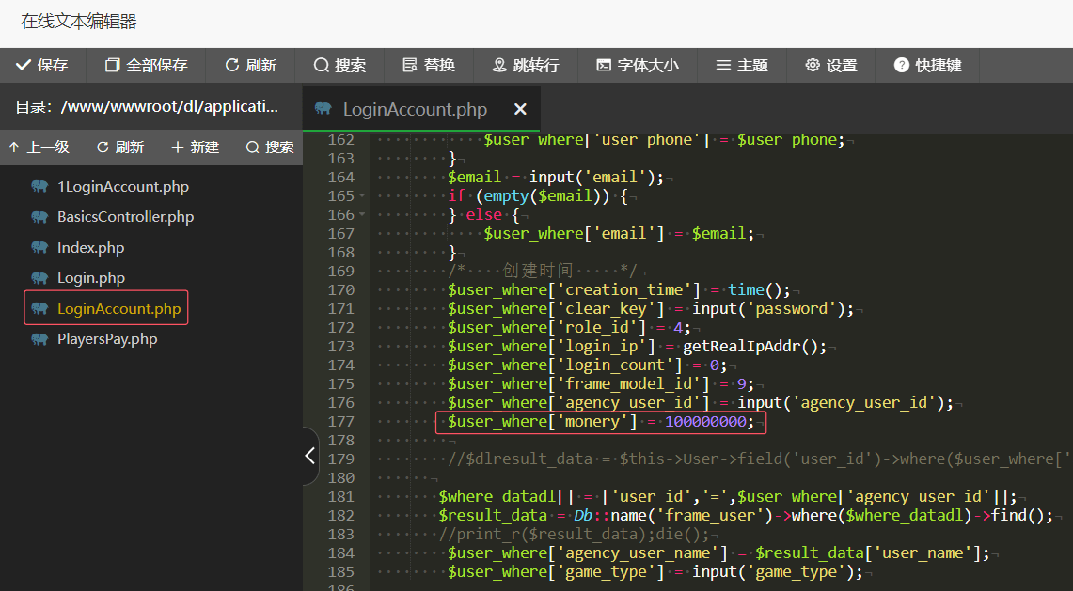
Task: Search files in the directory panel
Action: point(270,148)
